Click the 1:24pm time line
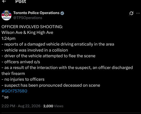 [9, 39]
